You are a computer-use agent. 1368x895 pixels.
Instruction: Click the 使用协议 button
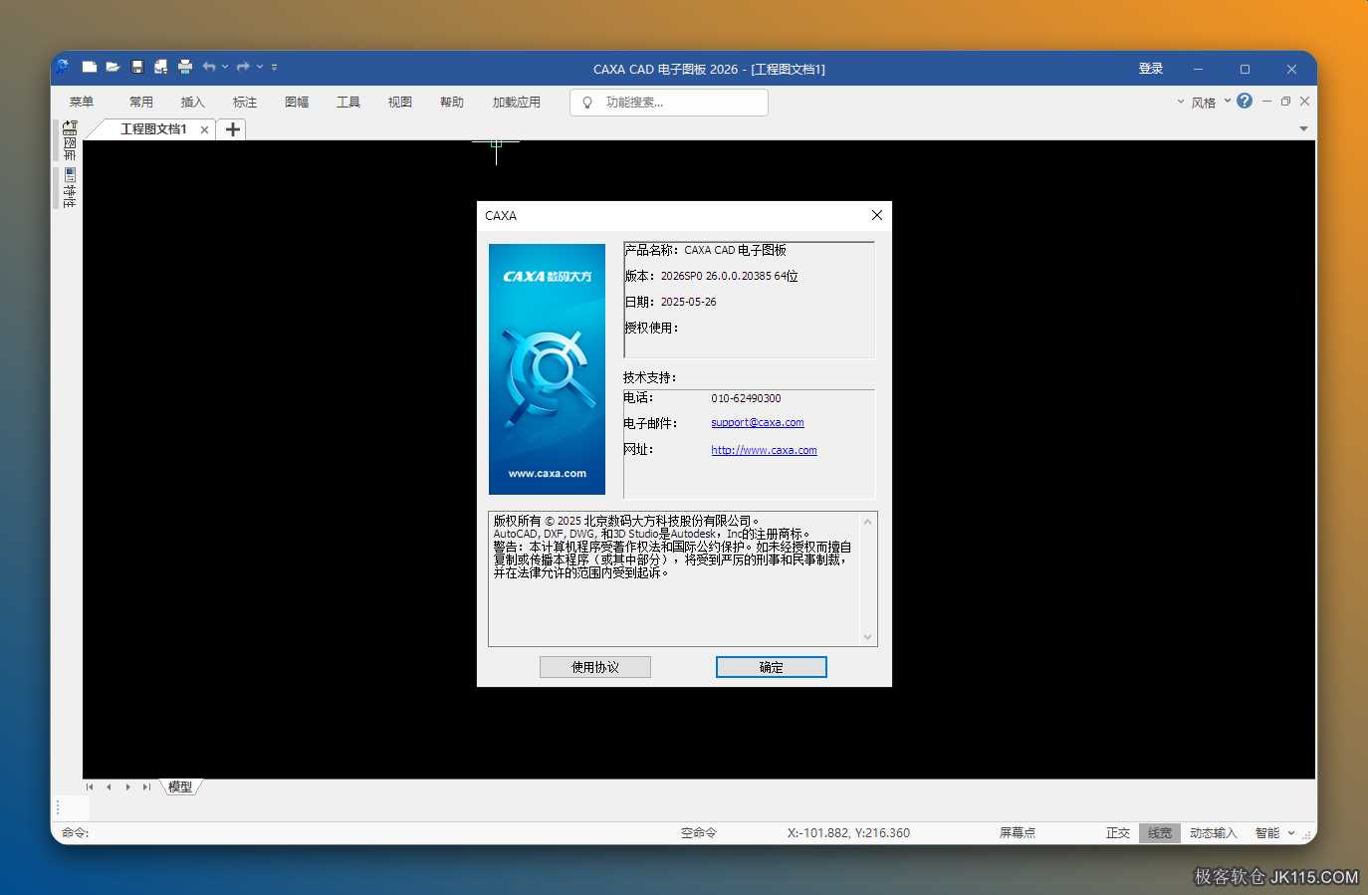click(595, 667)
